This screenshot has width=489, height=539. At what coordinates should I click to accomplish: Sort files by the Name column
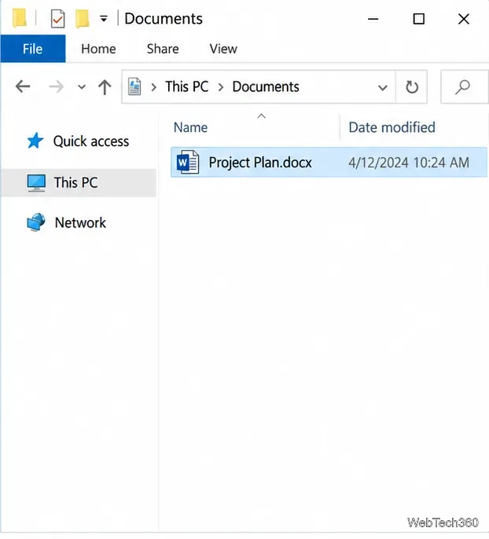tap(190, 127)
